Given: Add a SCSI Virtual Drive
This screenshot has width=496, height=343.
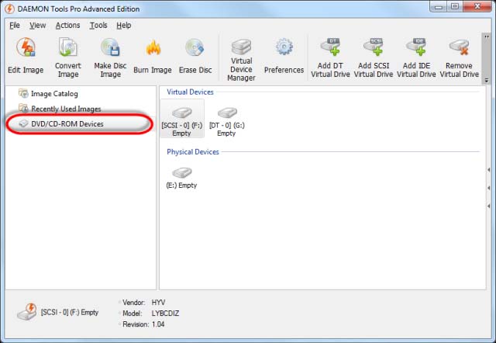Looking at the screenshot, I should point(374,57).
